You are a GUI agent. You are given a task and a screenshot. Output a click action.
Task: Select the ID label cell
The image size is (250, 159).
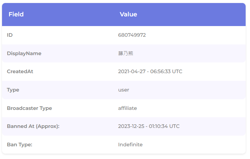click(10, 35)
